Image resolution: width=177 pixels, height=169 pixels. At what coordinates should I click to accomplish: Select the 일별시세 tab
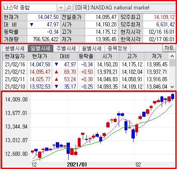tap(40, 48)
